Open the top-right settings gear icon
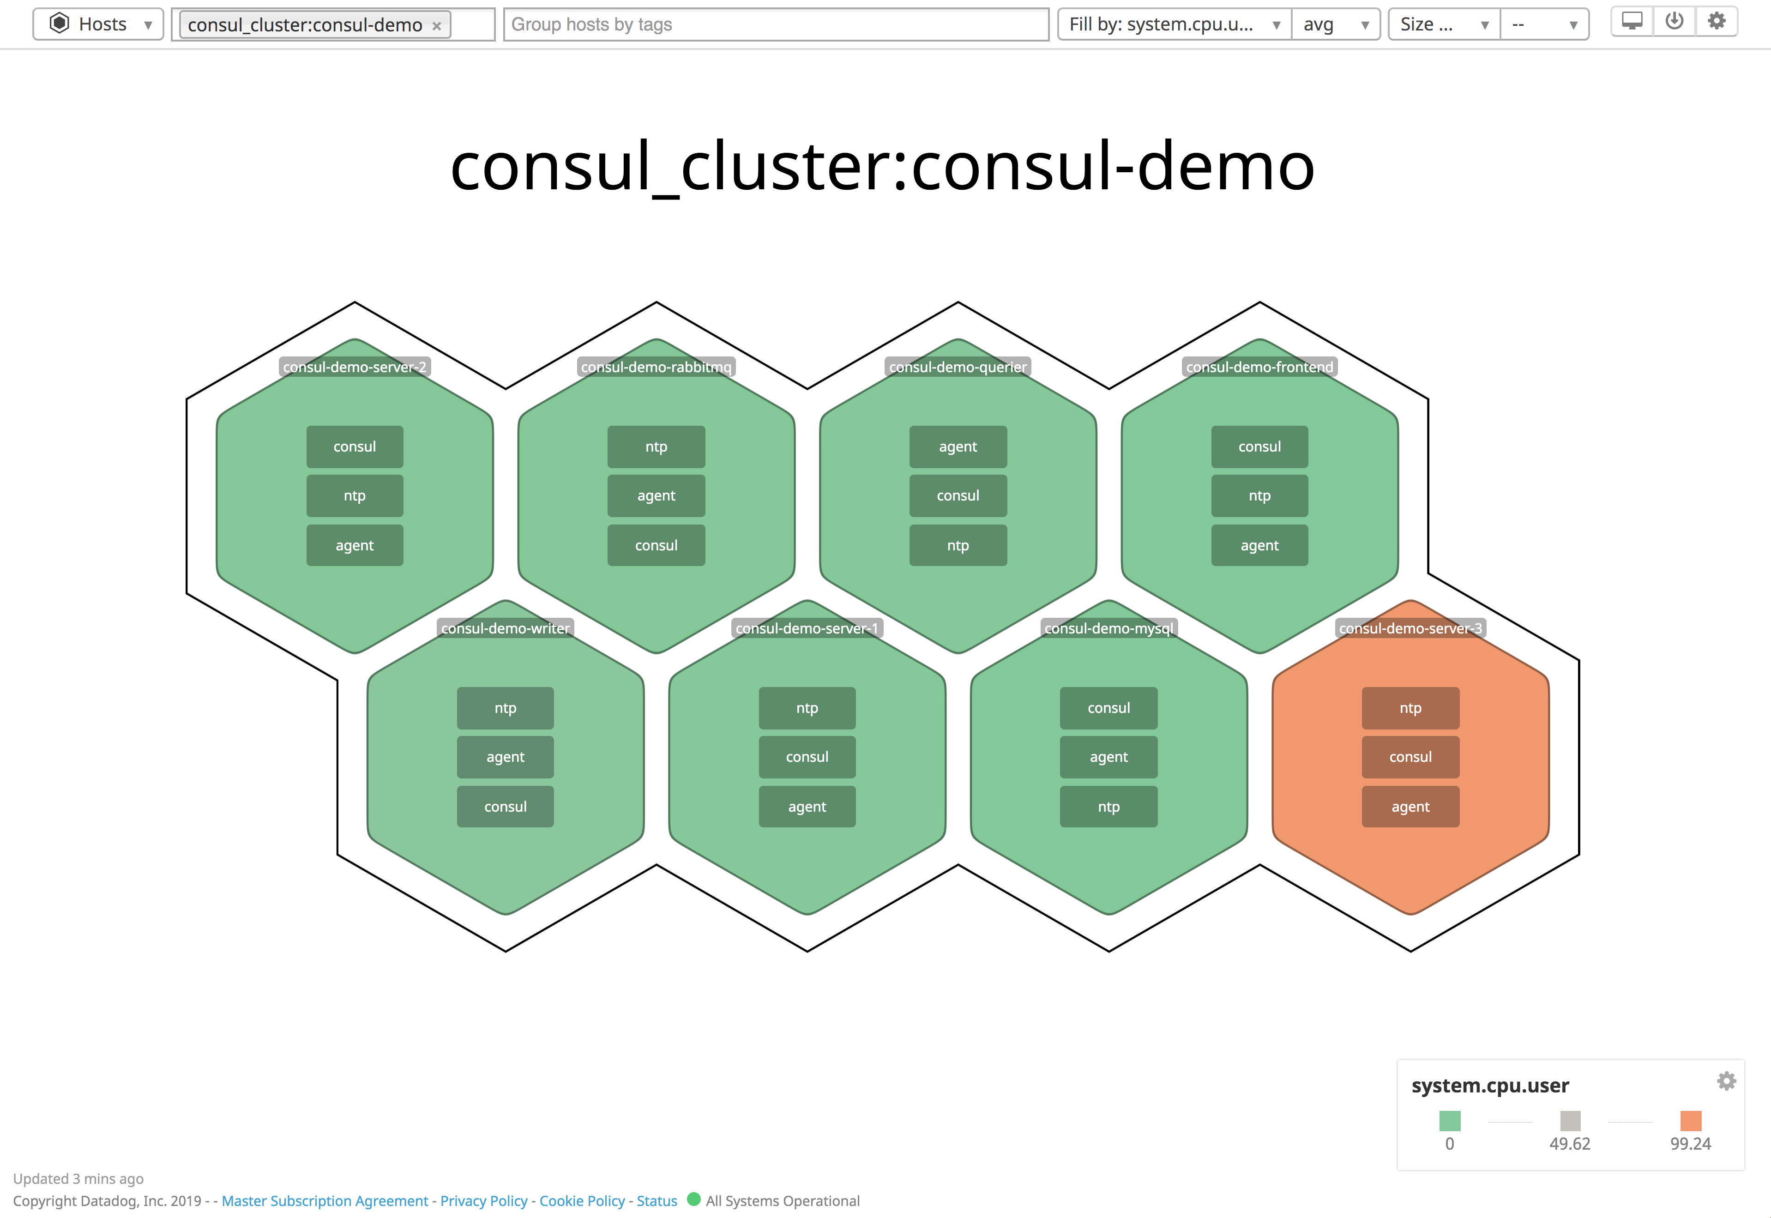Viewport: 1771px width, 1218px height. pyautogui.click(x=1716, y=21)
